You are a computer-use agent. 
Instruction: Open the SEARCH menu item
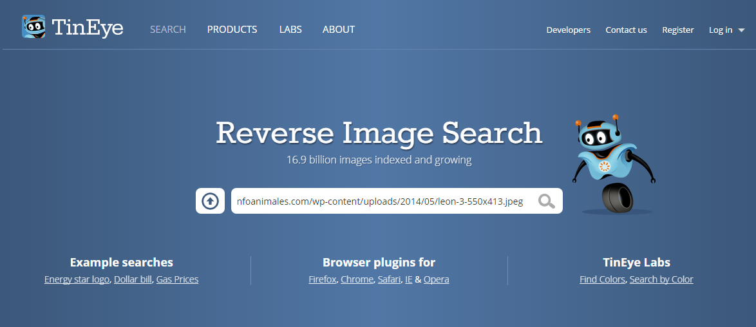(x=168, y=30)
